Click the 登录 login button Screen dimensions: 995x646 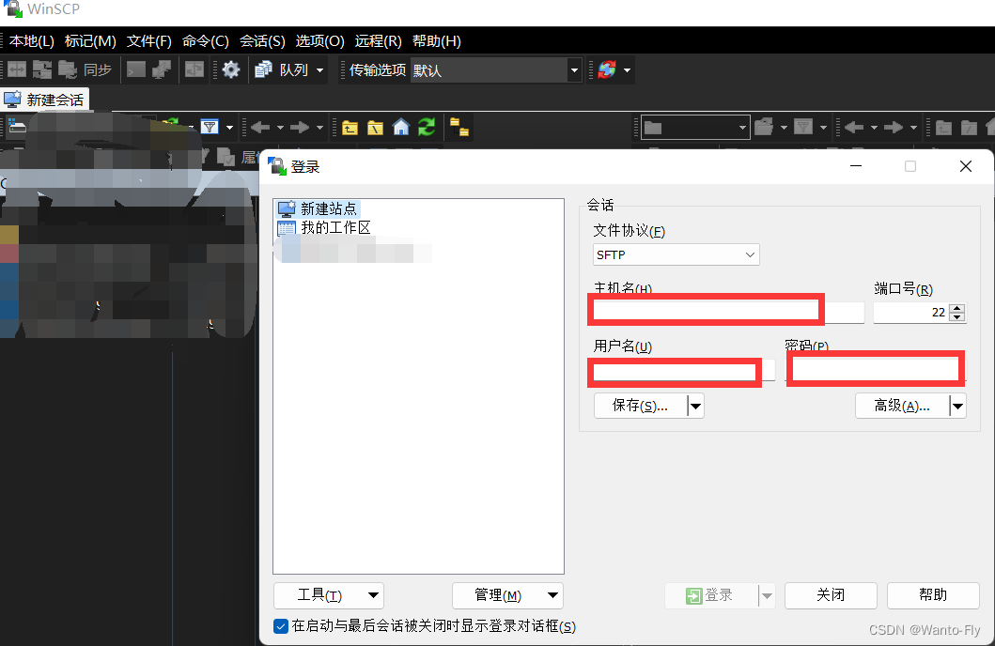click(x=710, y=595)
